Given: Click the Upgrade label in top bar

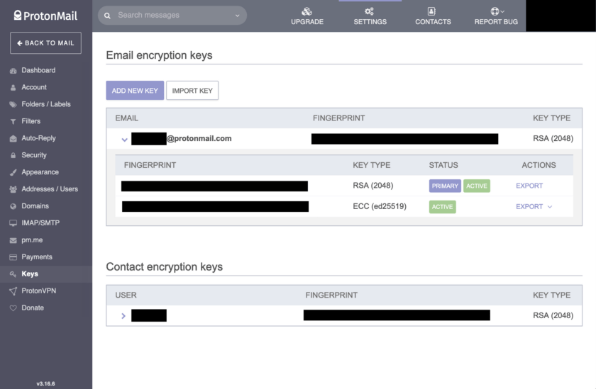Looking at the screenshot, I should pos(307,22).
